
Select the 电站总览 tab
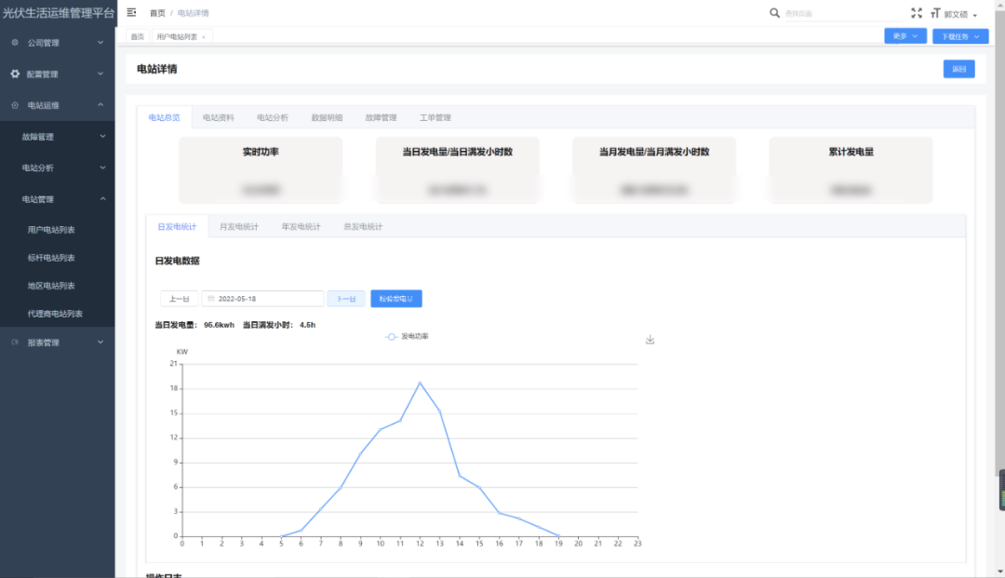coord(164,118)
